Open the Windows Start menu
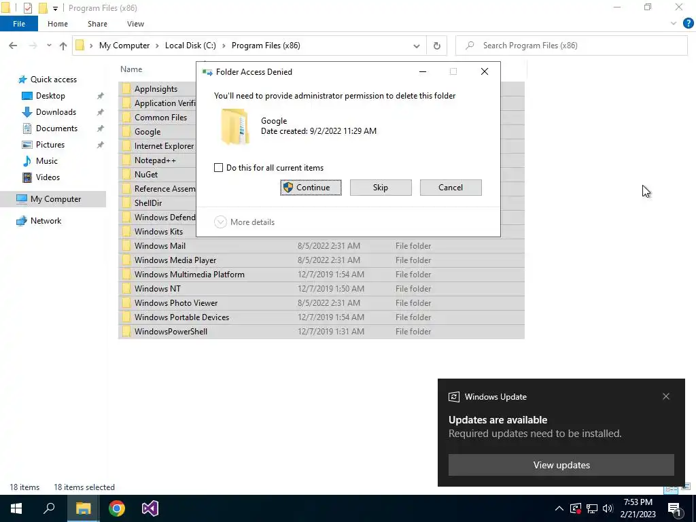Image resolution: width=696 pixels, height=522 pixels. click(16, 508)
